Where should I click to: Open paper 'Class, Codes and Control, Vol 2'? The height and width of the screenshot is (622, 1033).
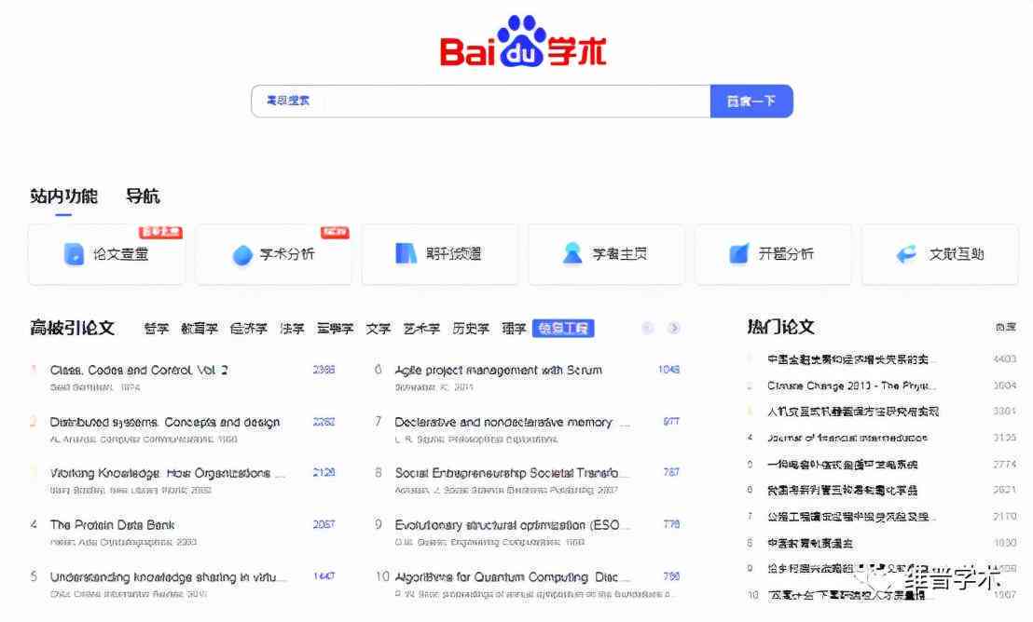coord(139,370)
